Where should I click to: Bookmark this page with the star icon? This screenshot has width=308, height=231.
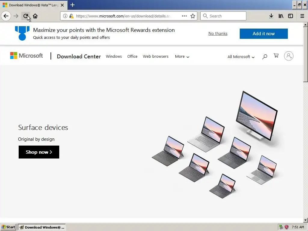pos(193,16)
